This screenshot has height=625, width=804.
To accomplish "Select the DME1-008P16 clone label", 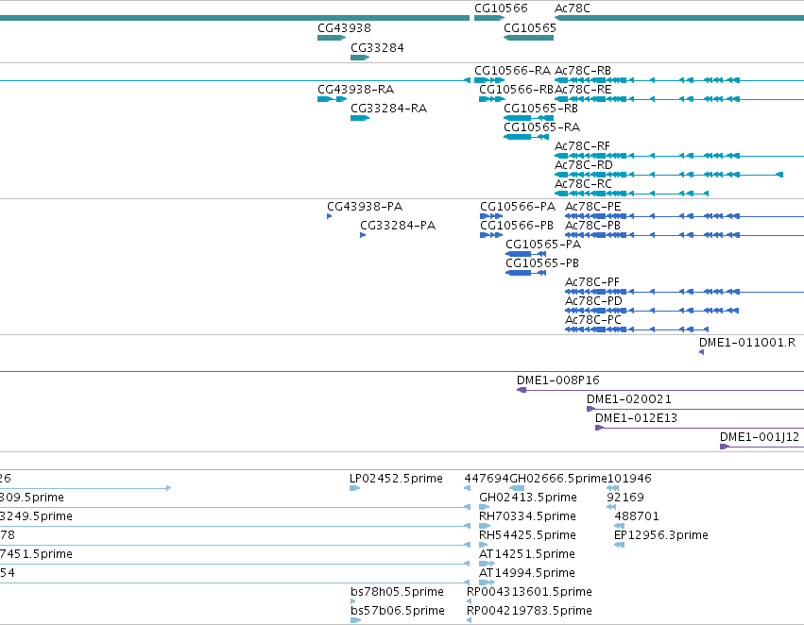I will (x=557, y=380).
